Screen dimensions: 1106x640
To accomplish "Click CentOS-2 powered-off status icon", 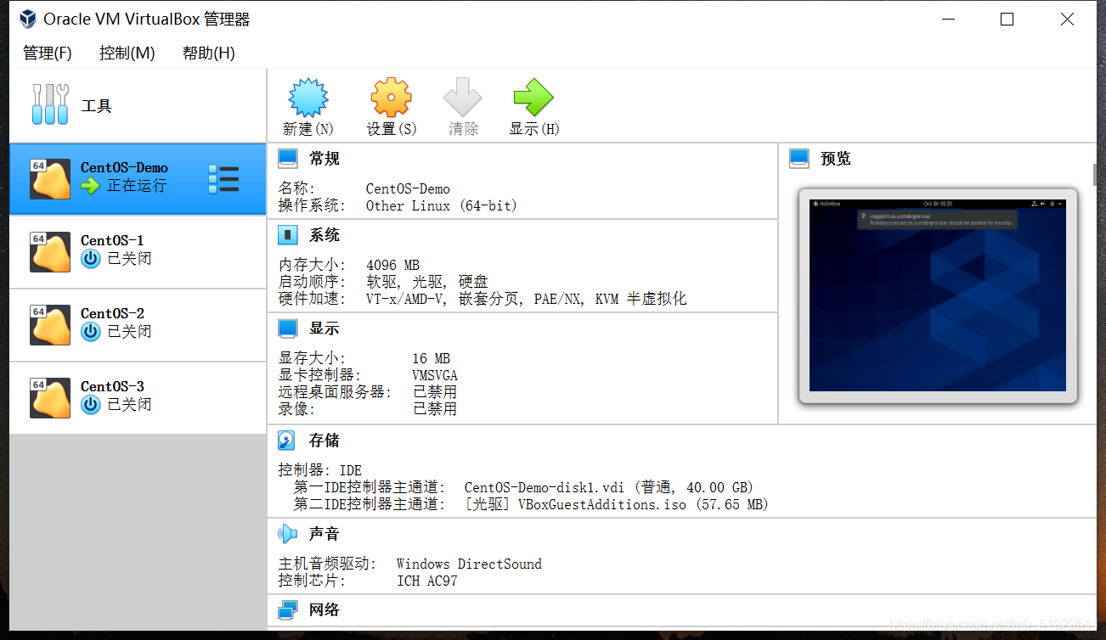I will 91,332.
